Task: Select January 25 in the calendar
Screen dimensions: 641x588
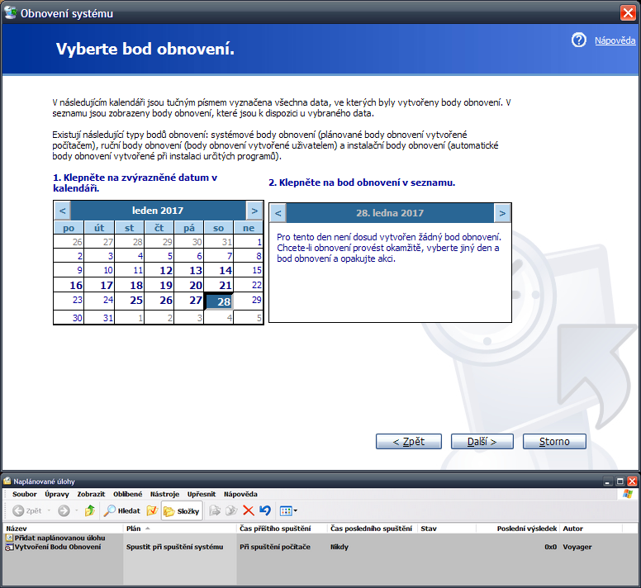Action: pos(136,301)
